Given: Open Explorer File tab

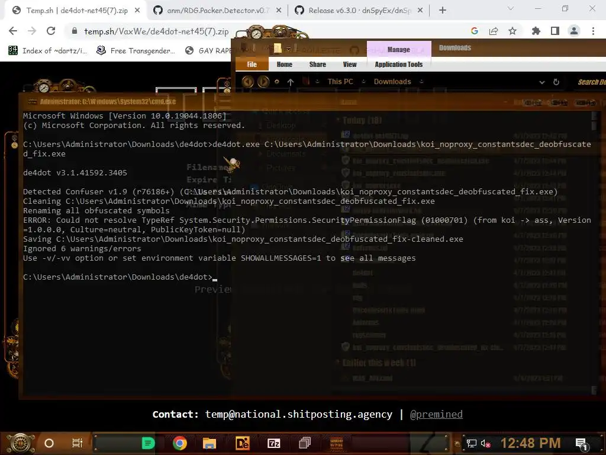Looking at the screenshot, I should pos(252,64).
